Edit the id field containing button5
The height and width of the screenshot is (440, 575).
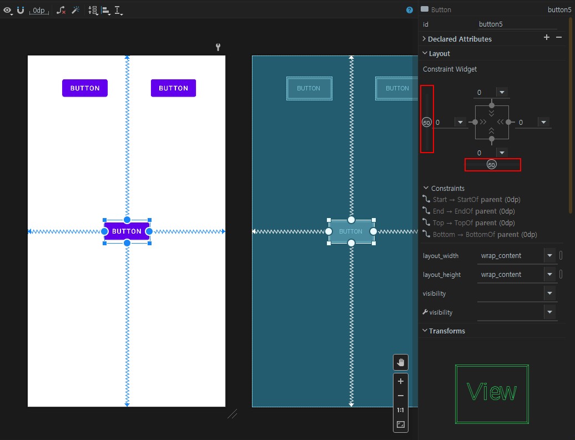tap(517, 24)
